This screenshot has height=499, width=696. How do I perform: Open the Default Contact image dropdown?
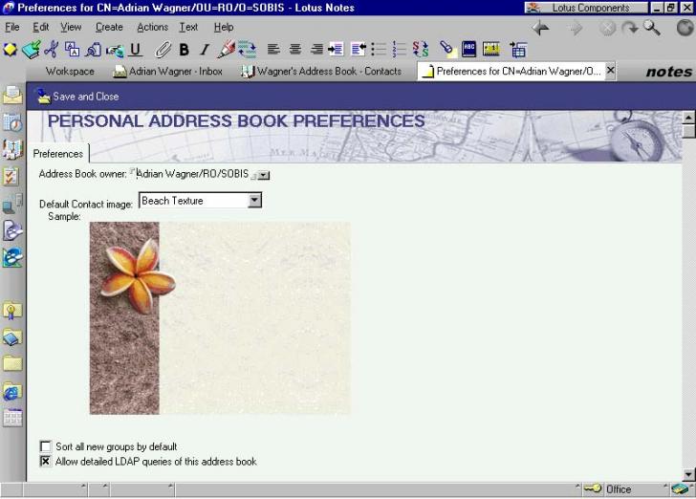pyautogui.click(x=254, y=201)
